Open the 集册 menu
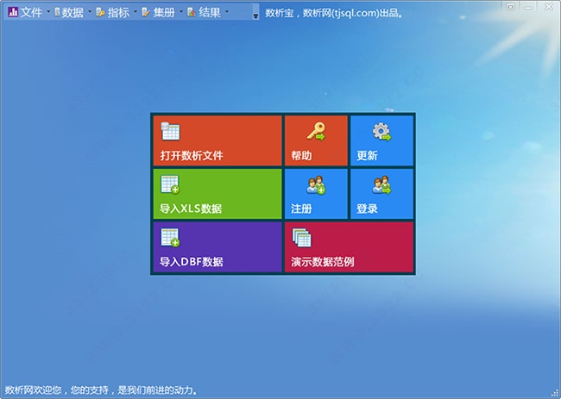561x399 pixels. point(164,13)
